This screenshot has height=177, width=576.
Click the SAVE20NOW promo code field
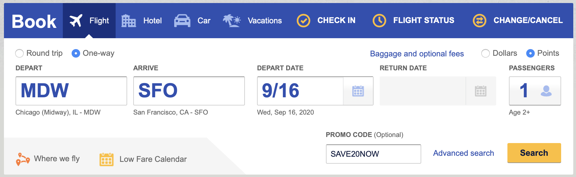point(373,154)
